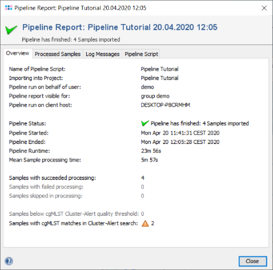Image resolution: width=273 pixels, height=270 pixels.
Task: Select the Overview tab
Action: tap(18, 53)
